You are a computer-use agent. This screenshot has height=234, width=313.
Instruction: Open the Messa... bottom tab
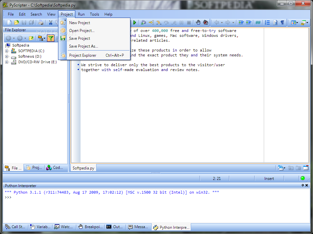138,227
